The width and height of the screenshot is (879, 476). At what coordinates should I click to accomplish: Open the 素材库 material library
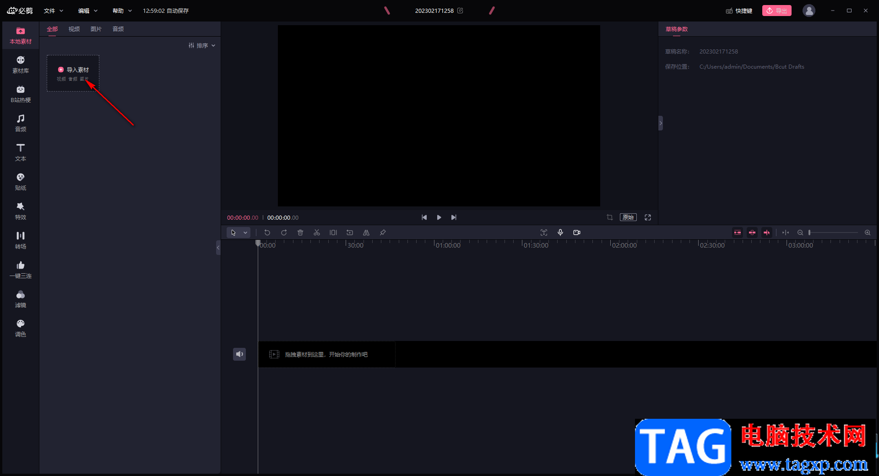pos(21,65)
